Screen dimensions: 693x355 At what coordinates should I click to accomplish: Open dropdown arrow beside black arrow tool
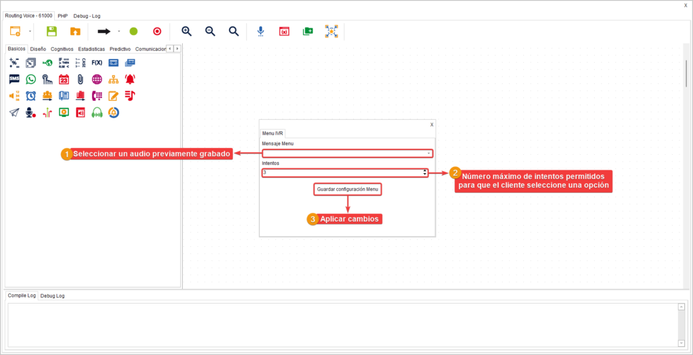(119, 31)
